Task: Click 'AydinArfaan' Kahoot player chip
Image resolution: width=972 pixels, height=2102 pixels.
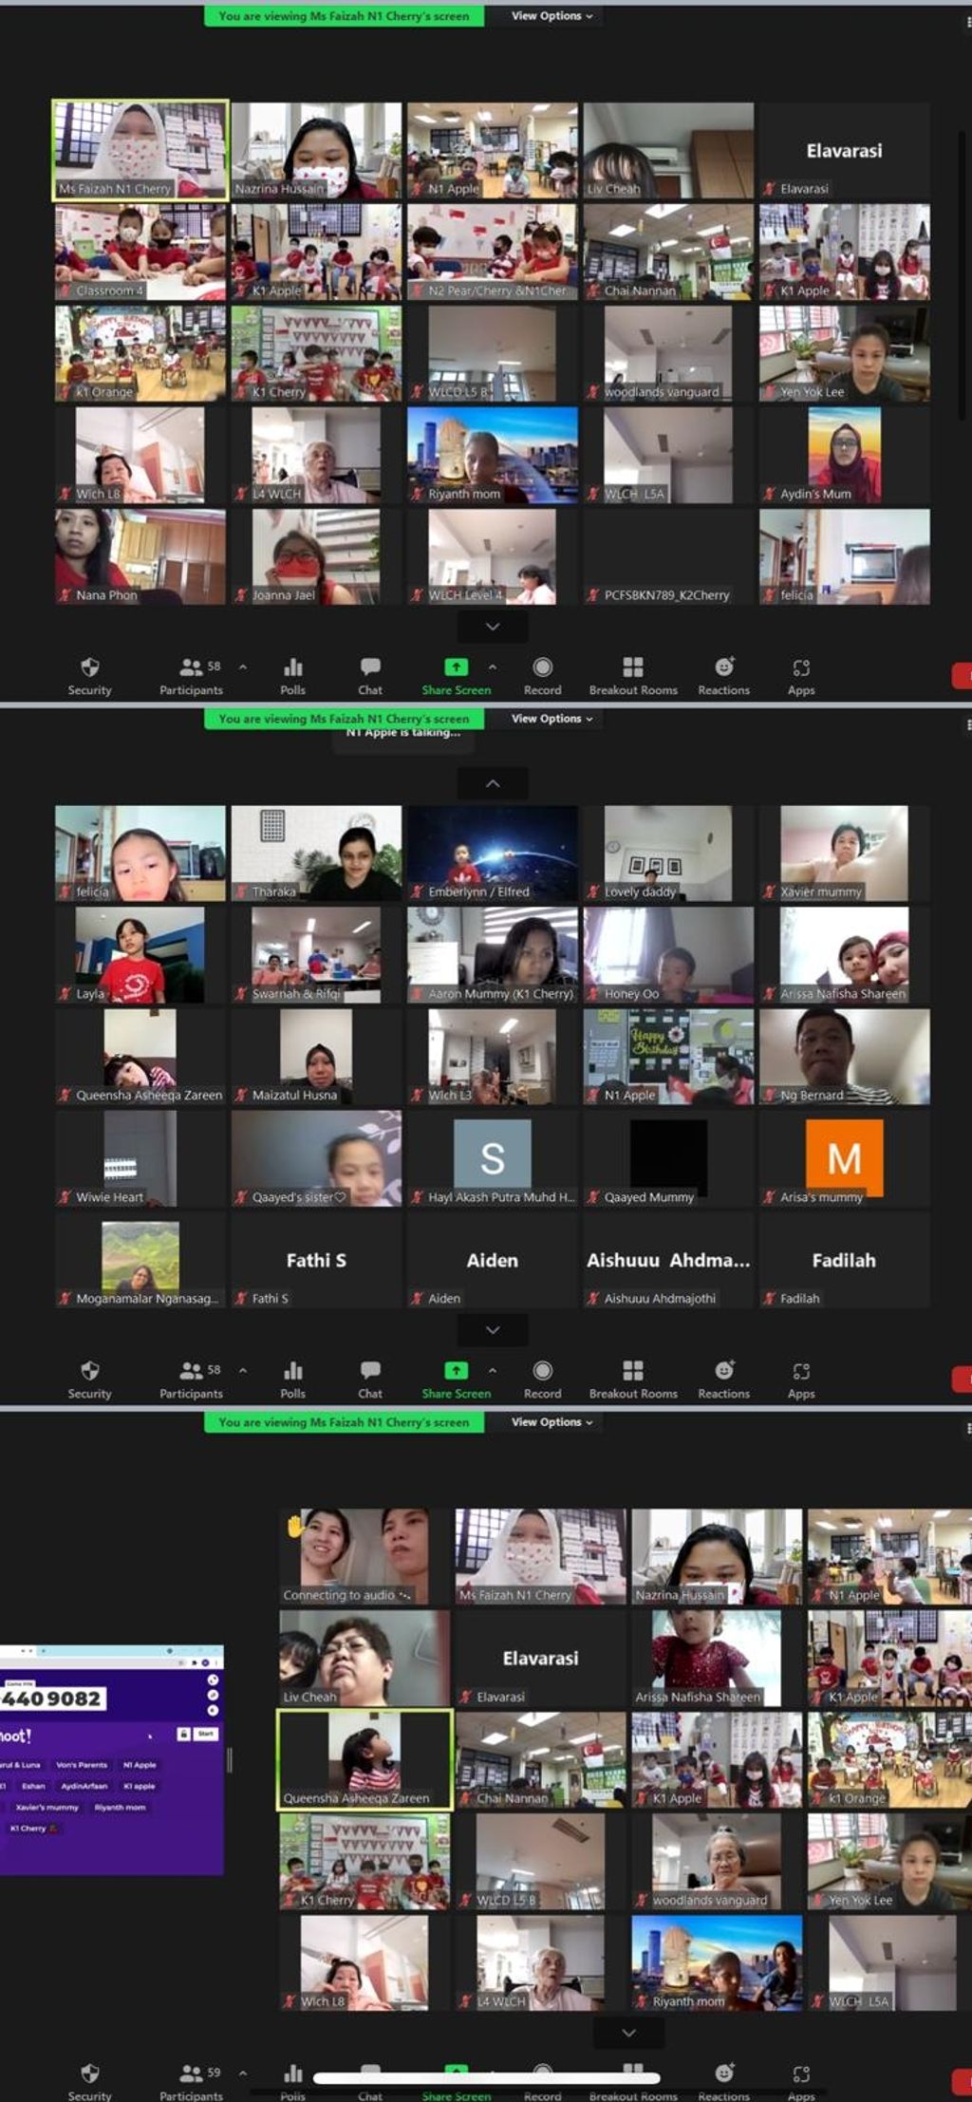Action: [84, 1786]
